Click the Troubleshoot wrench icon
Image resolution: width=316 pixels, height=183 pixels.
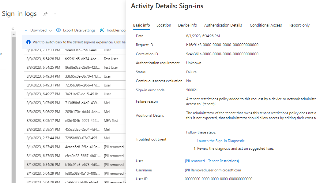102,30
